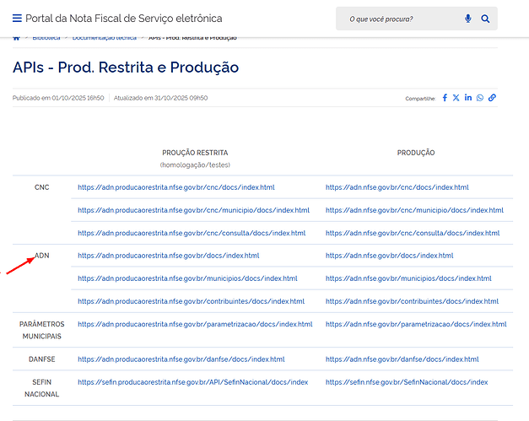The width and height of the screenshot is (529, 421).
Task: Open DANFSE produção docs link
Action: pyautogui.click(x=402, y=359)
